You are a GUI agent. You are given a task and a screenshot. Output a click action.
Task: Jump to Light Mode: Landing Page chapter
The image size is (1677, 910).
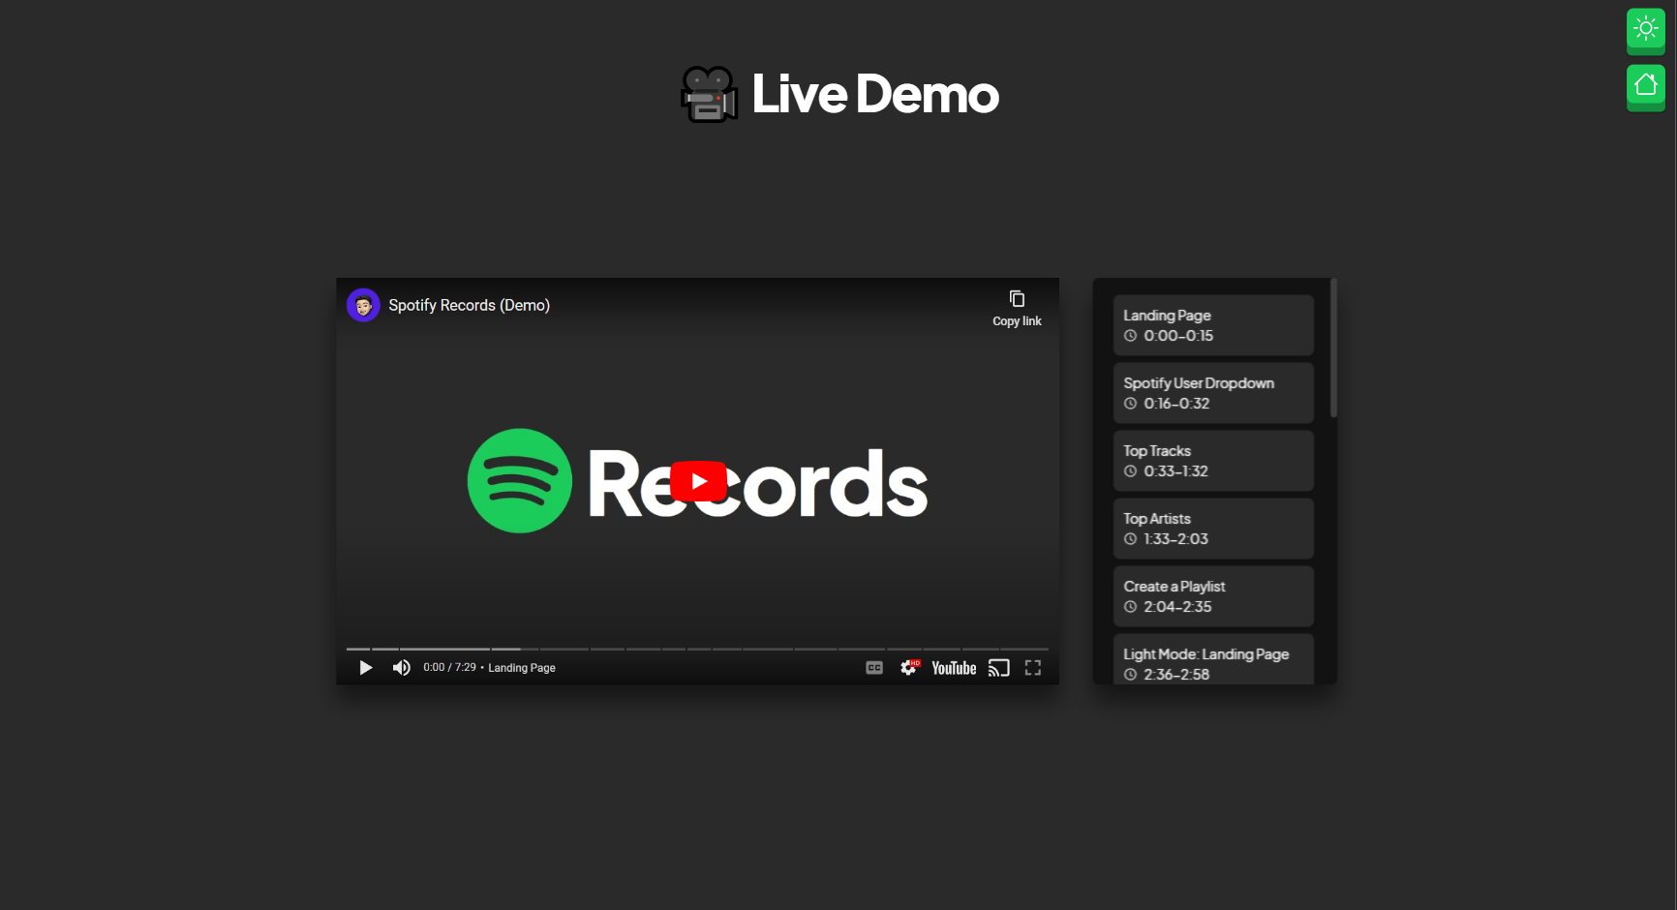[1213, 659]
